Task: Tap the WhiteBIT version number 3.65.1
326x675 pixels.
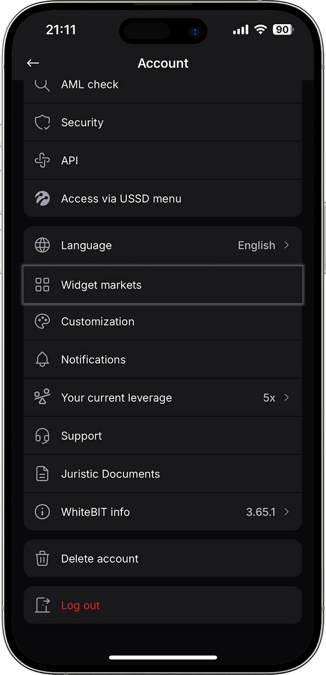Action: click(x=261, y=512)
